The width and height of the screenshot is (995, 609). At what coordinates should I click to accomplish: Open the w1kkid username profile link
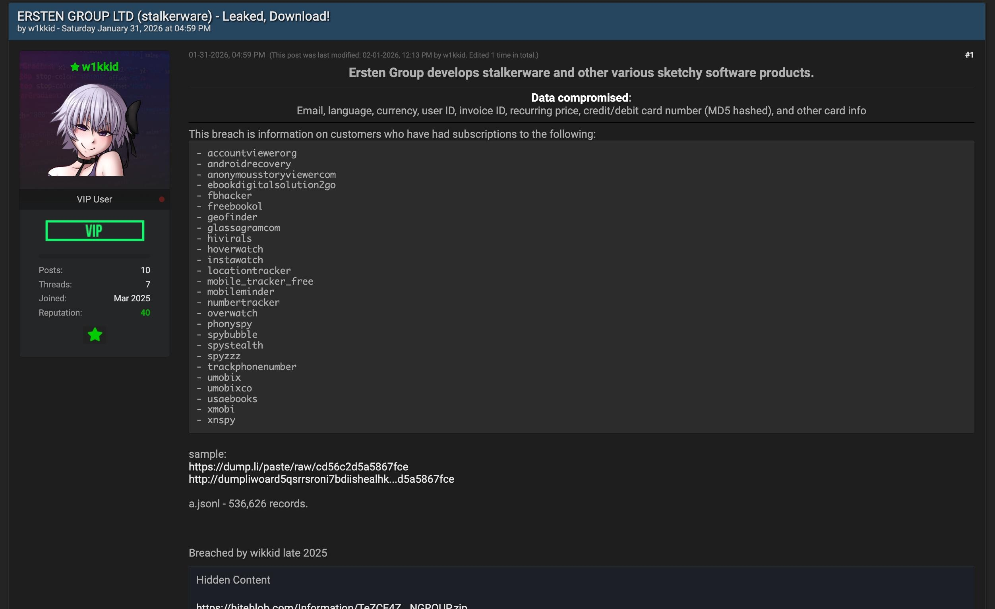pos(100,67)
